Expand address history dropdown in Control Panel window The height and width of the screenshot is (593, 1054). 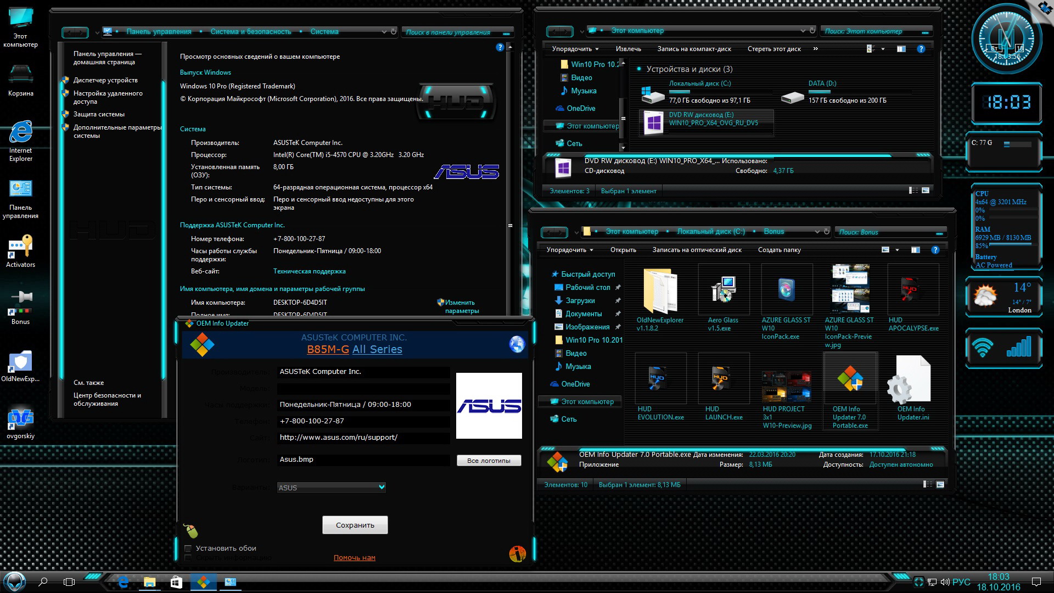(384, 31)
